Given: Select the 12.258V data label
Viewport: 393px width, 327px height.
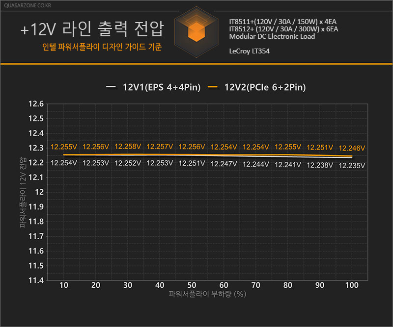Looking at the screenshot, I should point(128,147).
